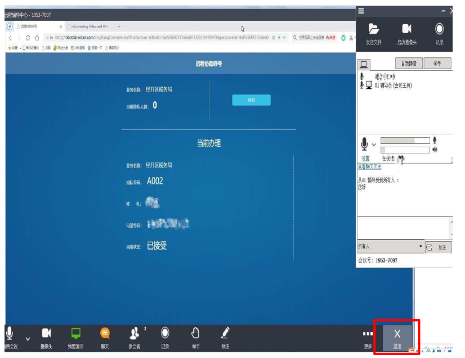Click the browser logo icon at tab bar left
This screenshot has width=465, height=358.
coord(10,26)
